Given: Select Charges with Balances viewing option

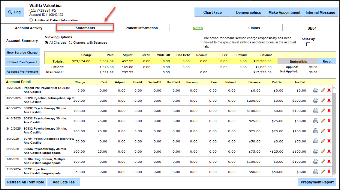Looking at the screenshot, I should point(71,42).
